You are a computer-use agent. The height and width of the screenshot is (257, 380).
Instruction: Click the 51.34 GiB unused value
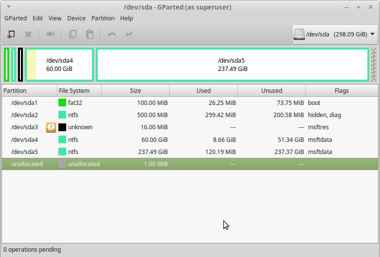291,139
